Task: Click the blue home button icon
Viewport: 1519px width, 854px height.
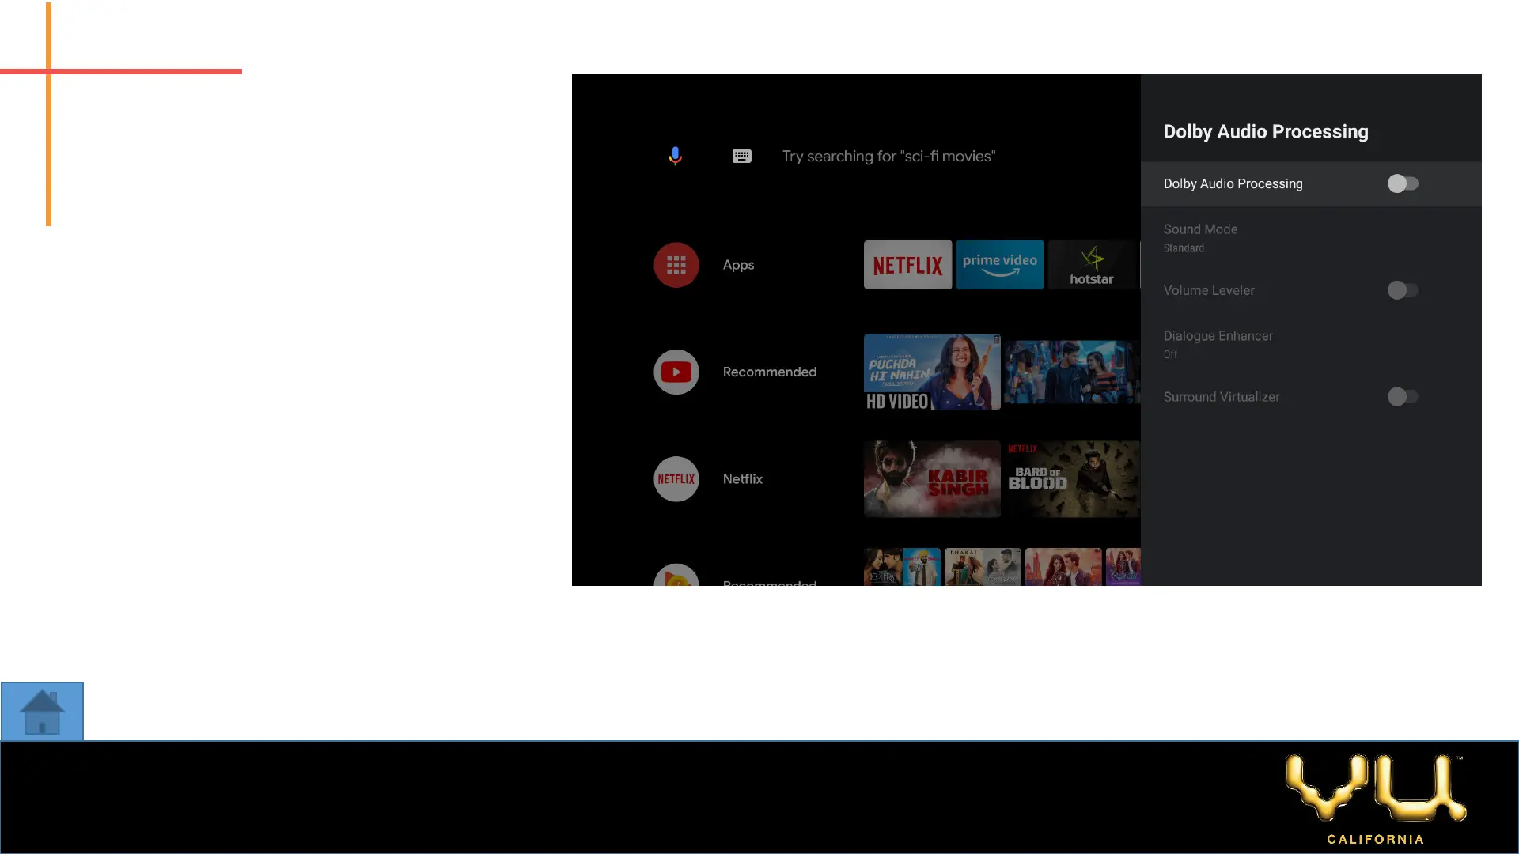Action: point(42,711)
